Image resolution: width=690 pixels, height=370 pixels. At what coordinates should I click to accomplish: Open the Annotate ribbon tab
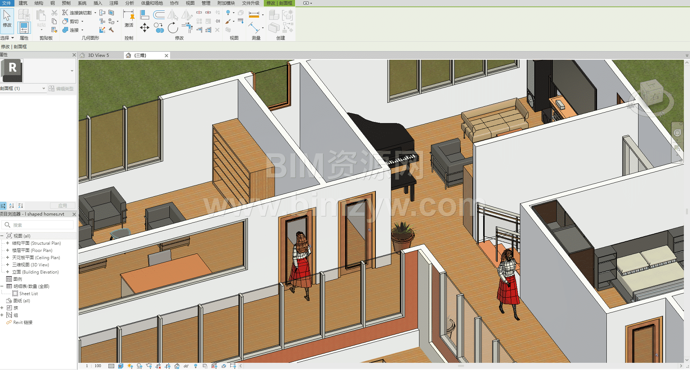click(x=114, y=3)
